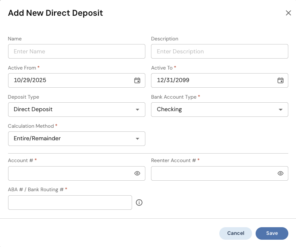This screenshot has height=247, width=296.
Task: Focus the Enter Name field
Action: tap(76, 51)
